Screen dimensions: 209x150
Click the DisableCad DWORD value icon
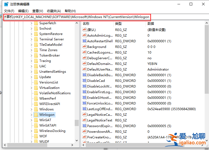coord(84,81)
